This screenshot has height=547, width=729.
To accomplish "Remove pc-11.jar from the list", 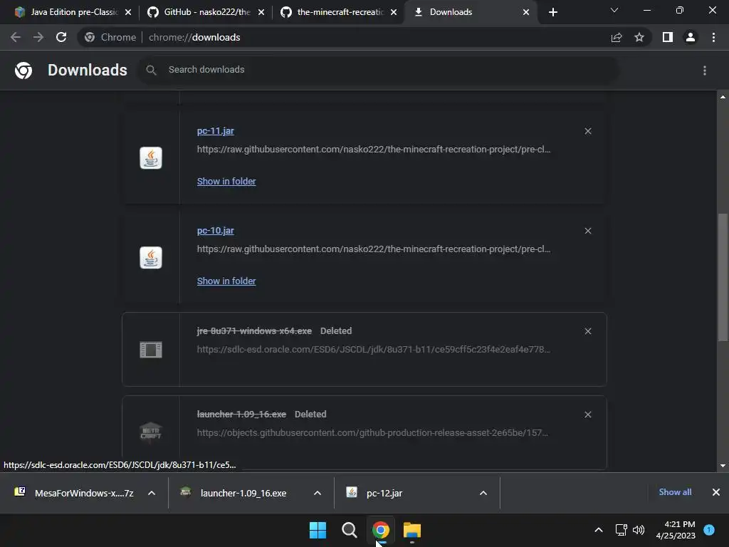I will tap(588, 131).
